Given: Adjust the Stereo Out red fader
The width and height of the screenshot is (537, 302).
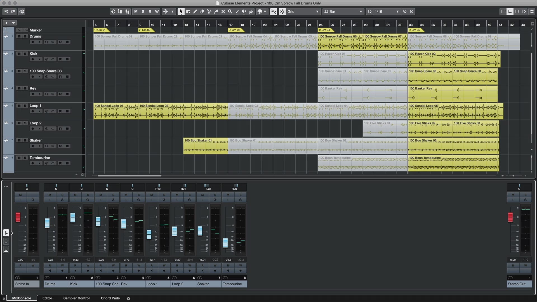Looking at the screenshot, I should [x=510, y=217].
